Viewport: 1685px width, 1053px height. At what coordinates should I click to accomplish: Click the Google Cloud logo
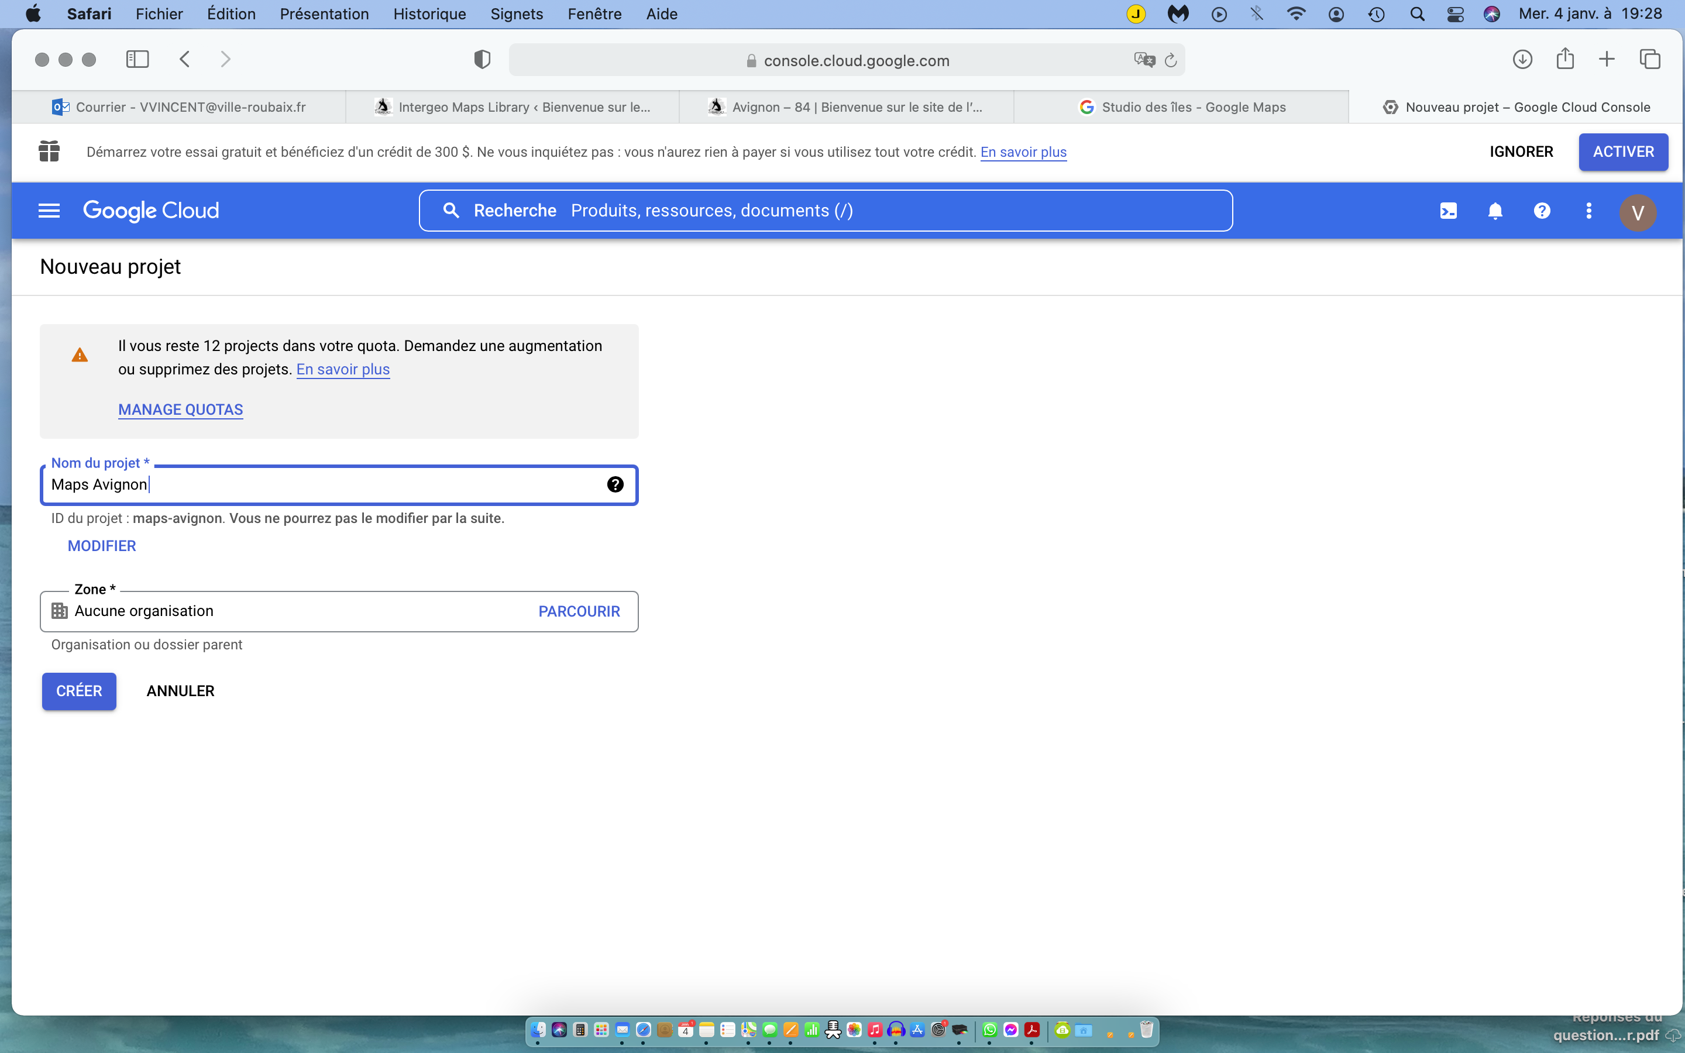coord(150,211)
